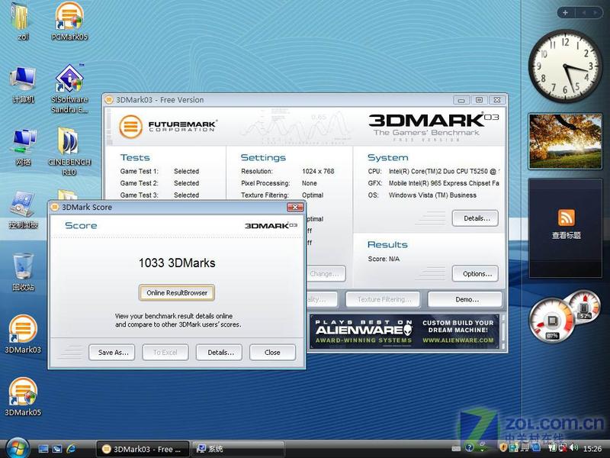Click the volume icon in system tray
The image size is (610, 458).
[x=573, y=448]
